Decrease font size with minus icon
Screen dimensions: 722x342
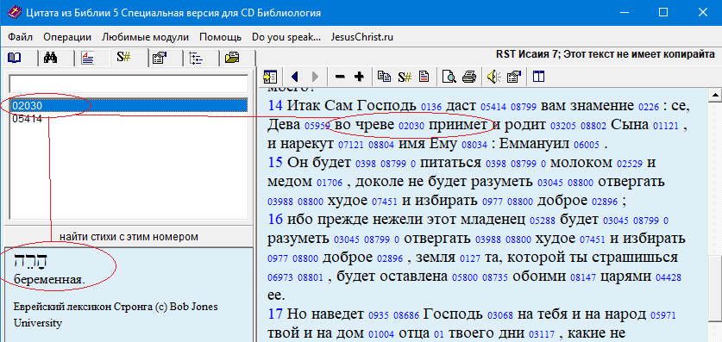340,77
